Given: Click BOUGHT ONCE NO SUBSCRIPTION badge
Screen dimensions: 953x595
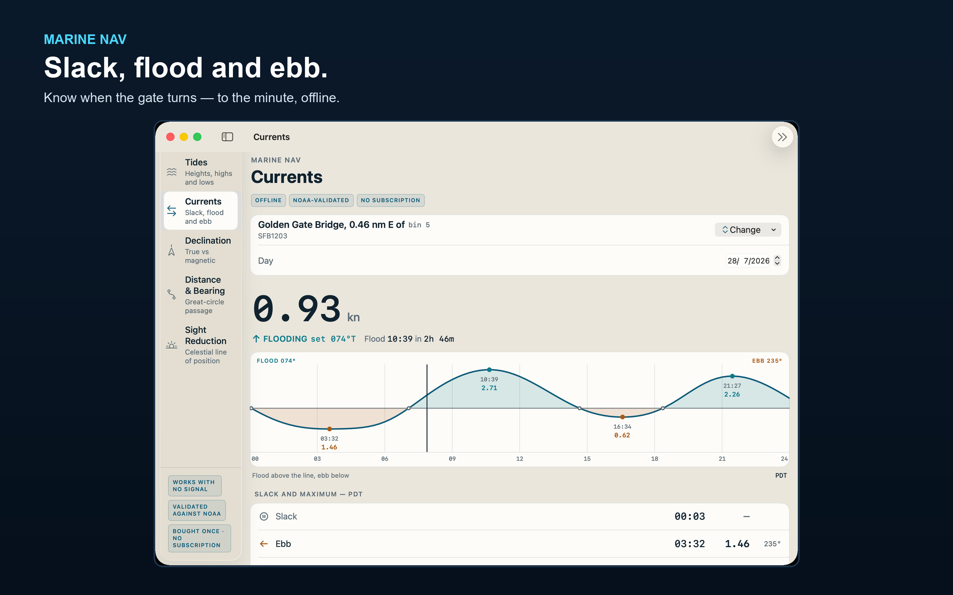Looking at the screenshot, I should click(x=199, y=538).
